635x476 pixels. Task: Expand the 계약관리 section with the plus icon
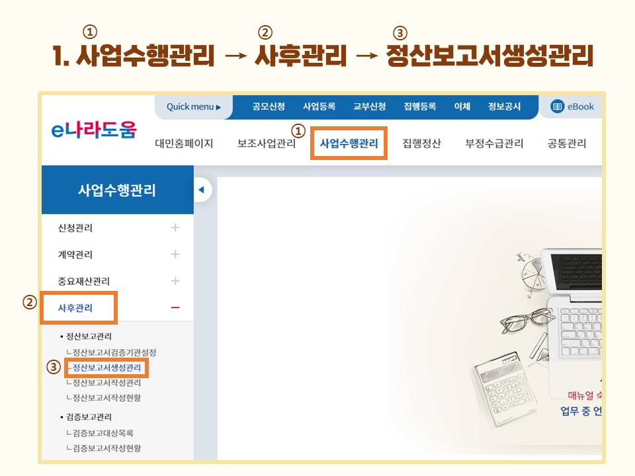tap(175, 254)
